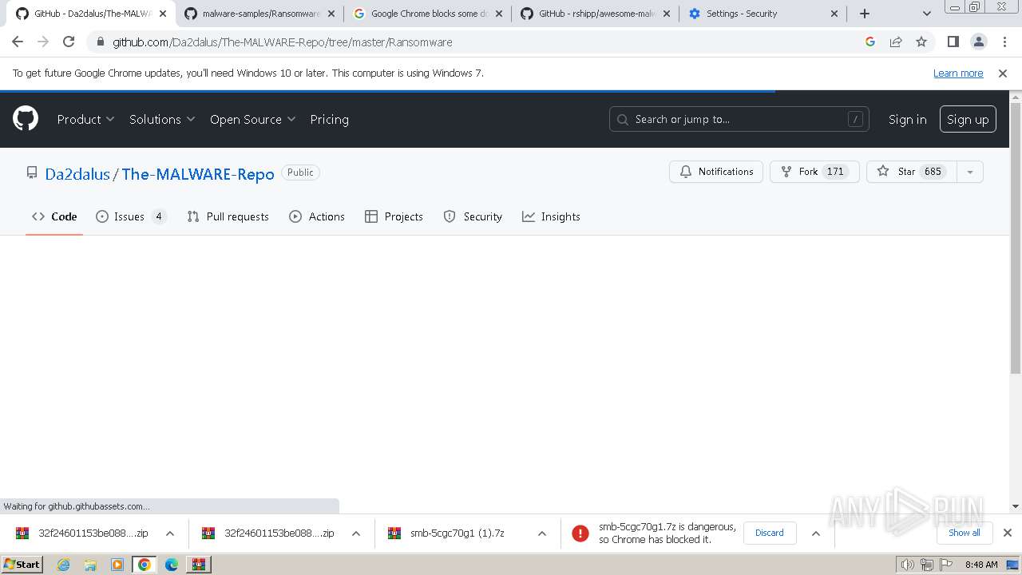Image resolution: width=1022 pixels, height=575 pixels.
Task: Open the star list dropdown arrow
Action: click(969, 172)
